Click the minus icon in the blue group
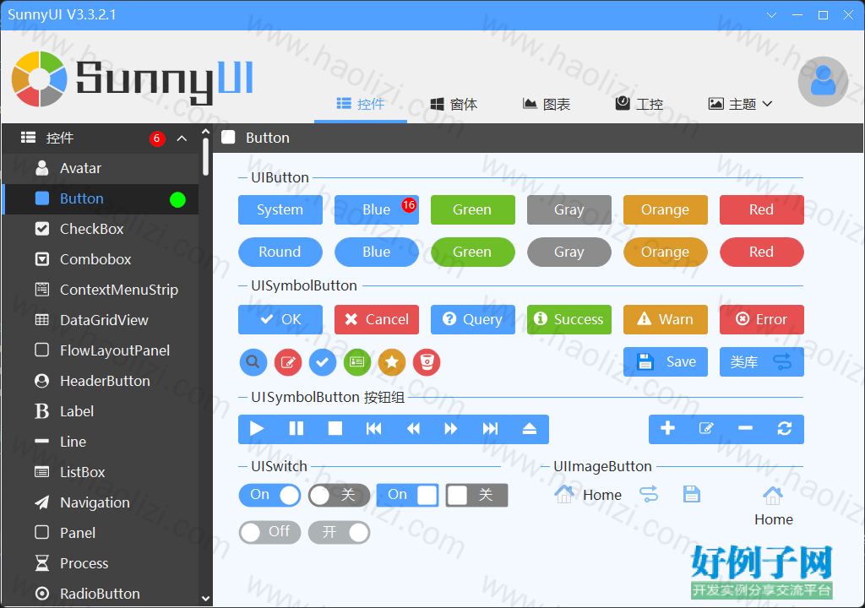Image resolution: width=865 pixels, height=608 pixels. pyautogui.click(x=746, y=429)
